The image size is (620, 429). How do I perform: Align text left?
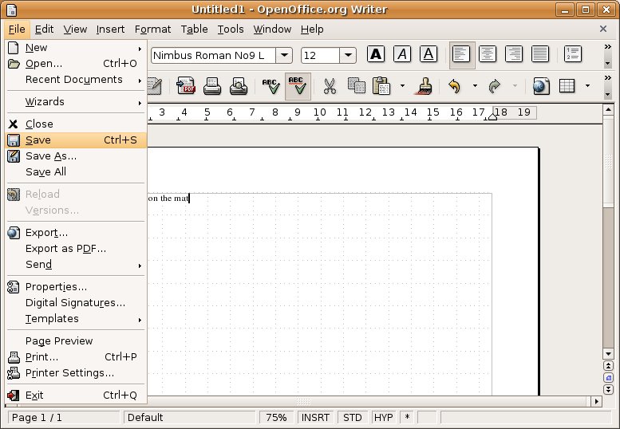pos(462,54)
